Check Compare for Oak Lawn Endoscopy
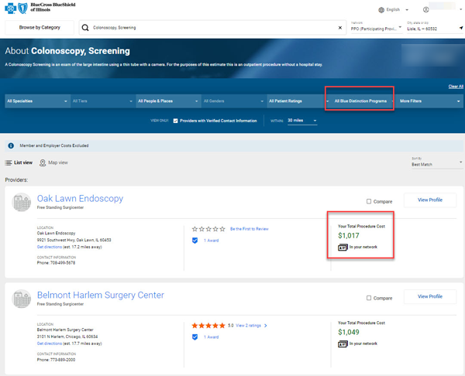Viewport: 465px width, 376px height. click(369, 201)
